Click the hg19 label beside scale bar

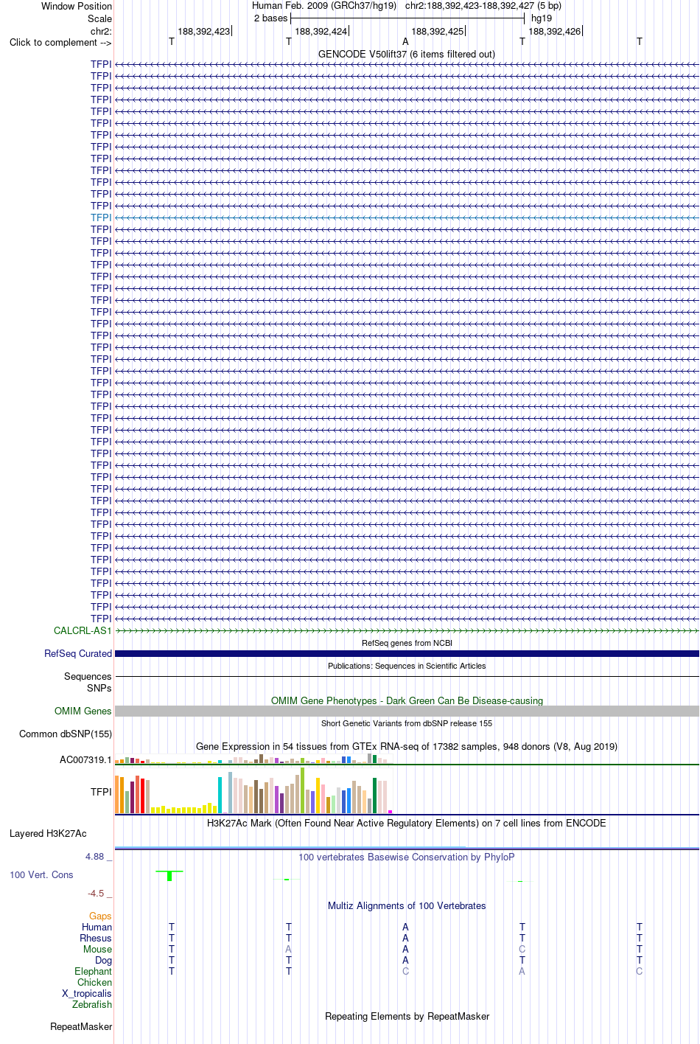point(542,18)
